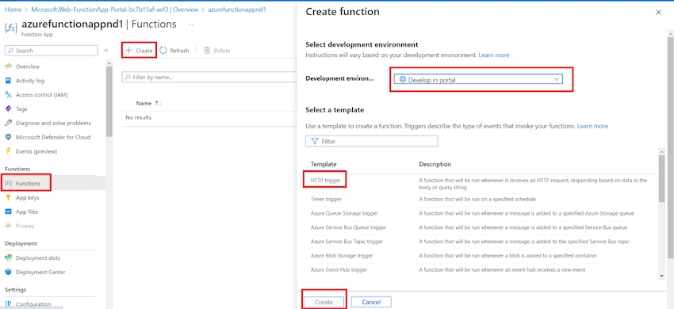The height and width of the screenshot is (309, 674).
Task: Open App files page
Action: tap(27, 212)
